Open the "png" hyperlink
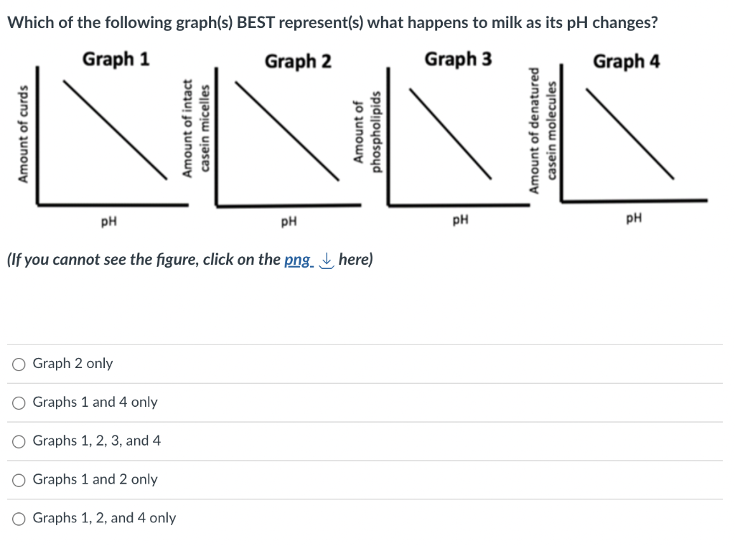This screenshot has height=546, width=735. 297,260
